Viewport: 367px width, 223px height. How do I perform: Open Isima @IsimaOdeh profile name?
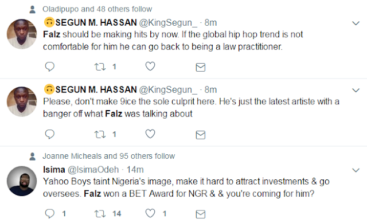81,170
